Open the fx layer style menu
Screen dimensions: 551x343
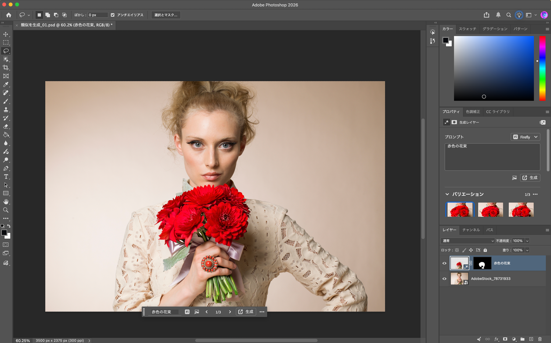coord(497,339)
